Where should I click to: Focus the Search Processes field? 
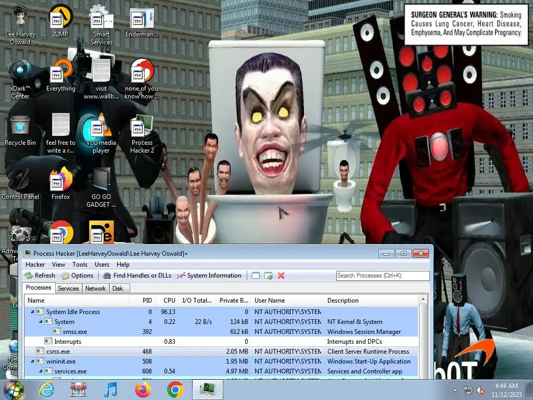pos(383,276)
